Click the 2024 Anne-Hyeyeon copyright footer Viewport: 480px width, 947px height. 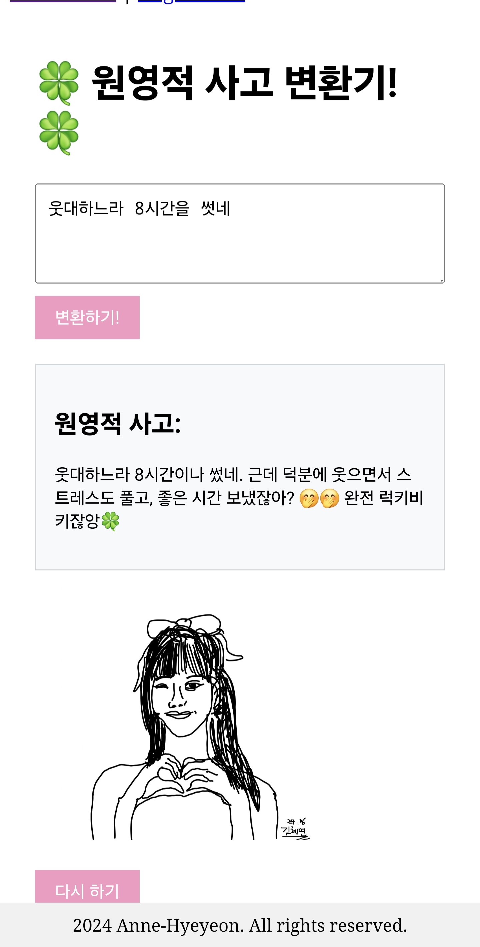tap(240, 925)
